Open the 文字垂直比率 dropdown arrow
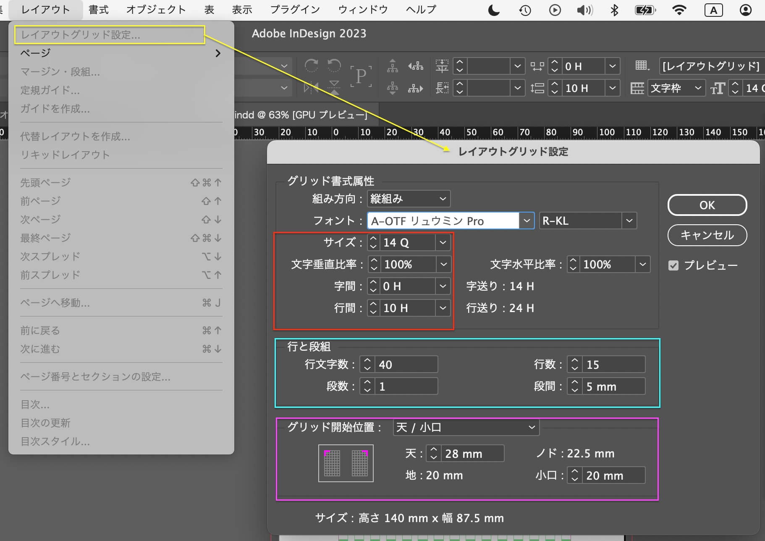The height and width of the screenshot is (541, 765). coord(443,265)
